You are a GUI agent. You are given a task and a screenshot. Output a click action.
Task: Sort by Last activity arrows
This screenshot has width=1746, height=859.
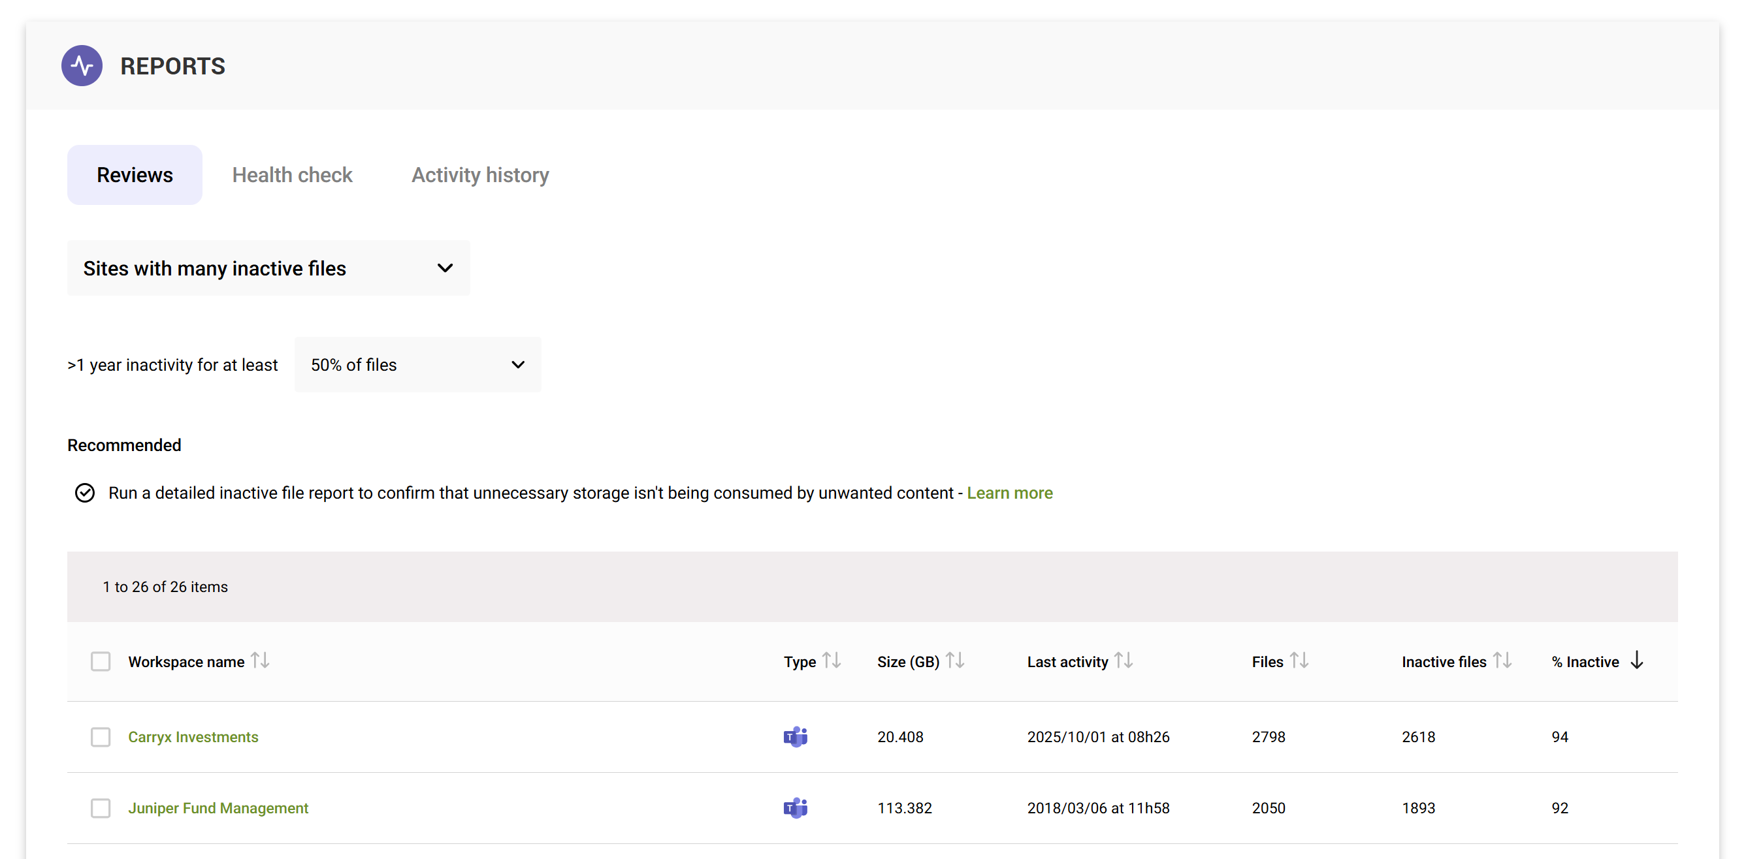pyautogui.click(x=1124, y=661)
